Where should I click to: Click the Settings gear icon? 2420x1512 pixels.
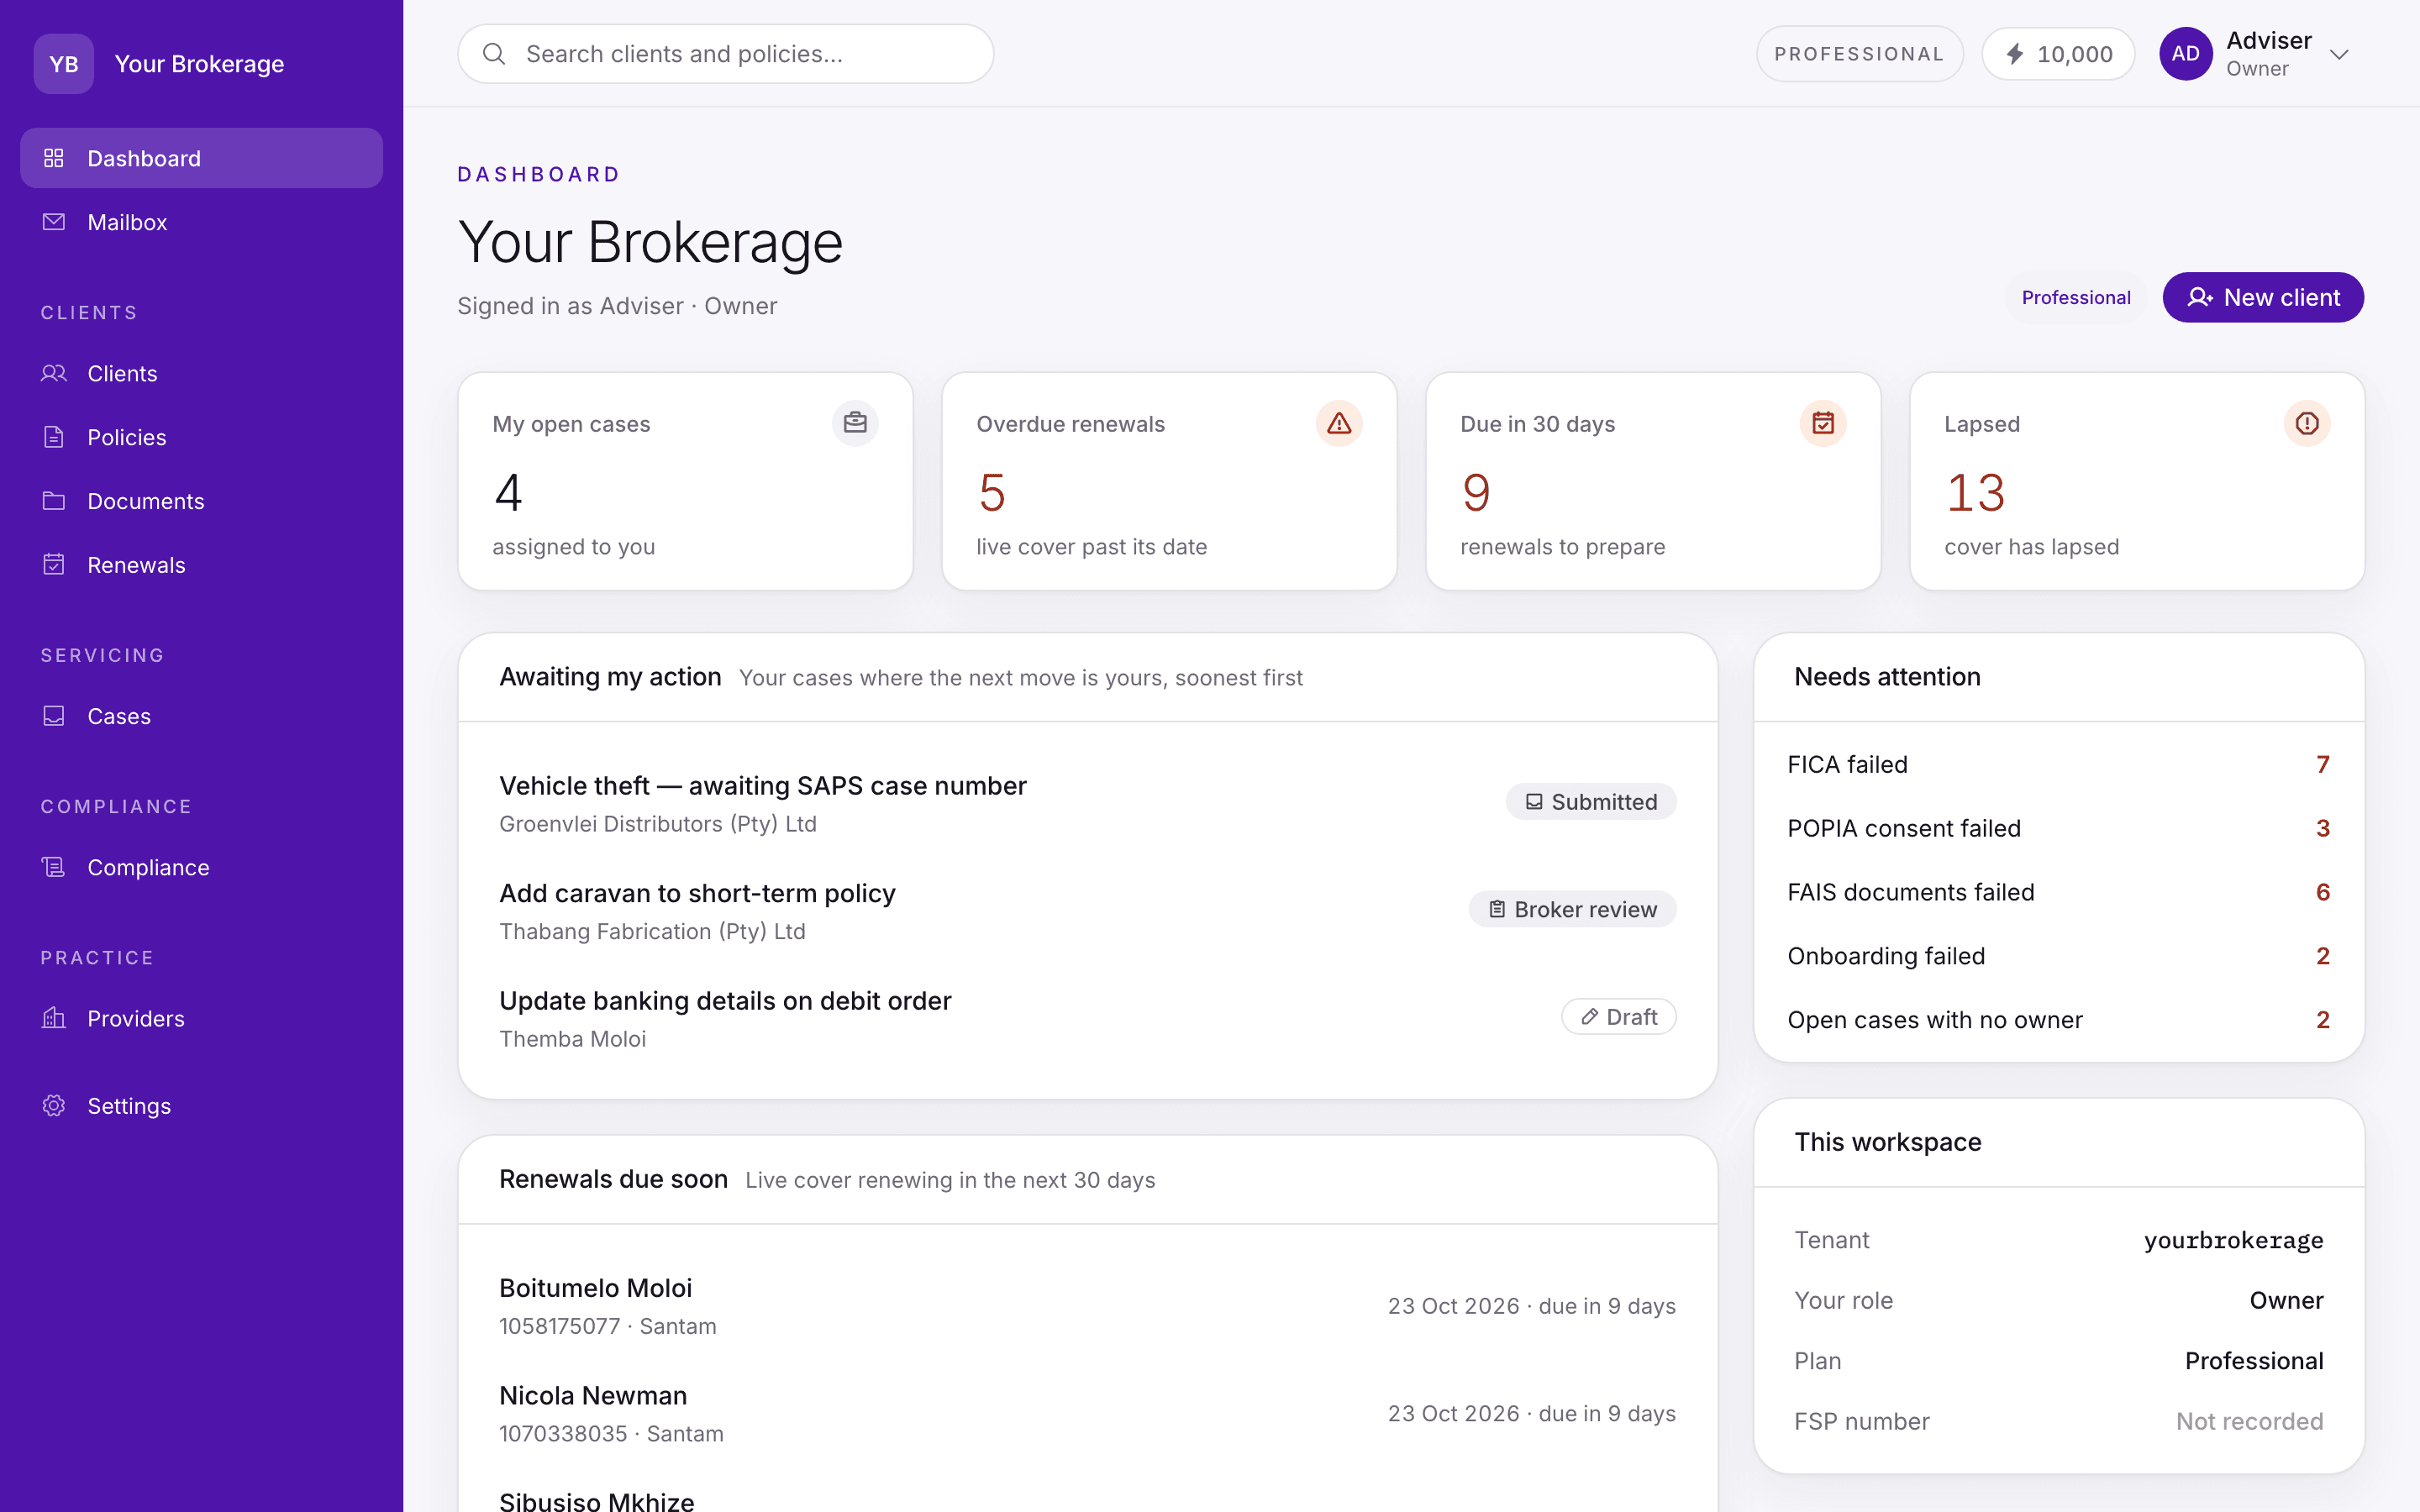tap(54, 1106)
